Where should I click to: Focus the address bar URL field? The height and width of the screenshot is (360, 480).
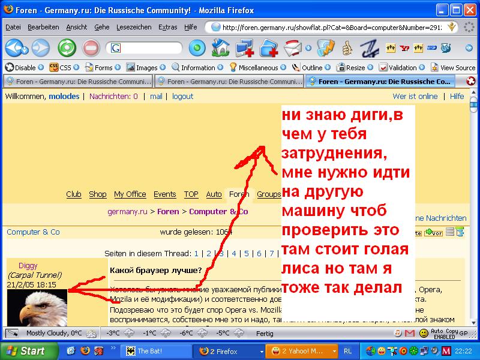tap(332, 28)
